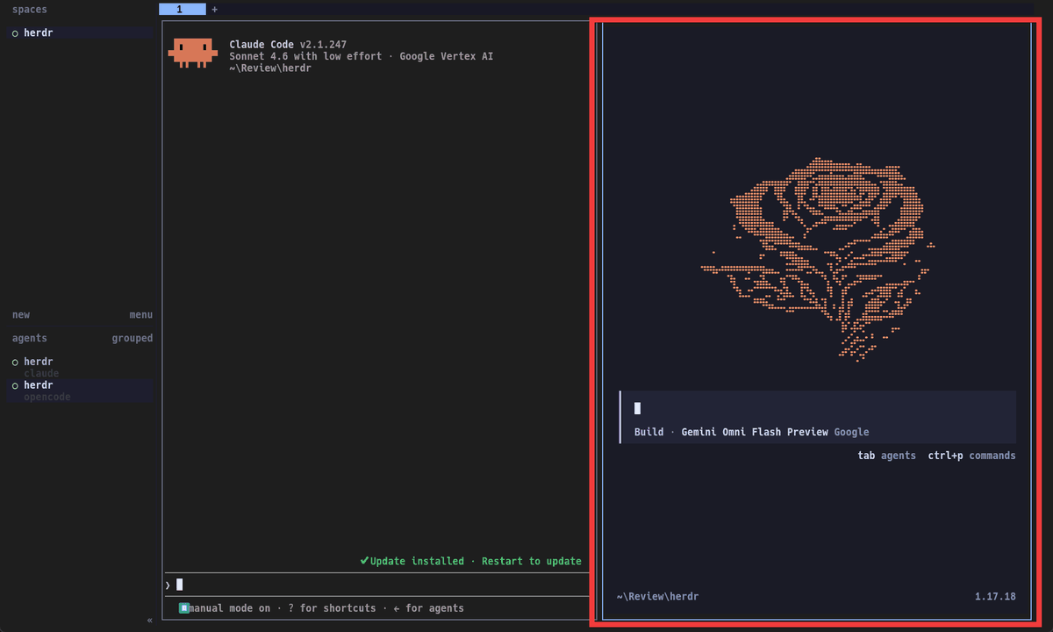Image resolution: width=1053 pixels, height=632 pixels.
Task: Select the herdr space under spaces
Action: click(80, 32)
